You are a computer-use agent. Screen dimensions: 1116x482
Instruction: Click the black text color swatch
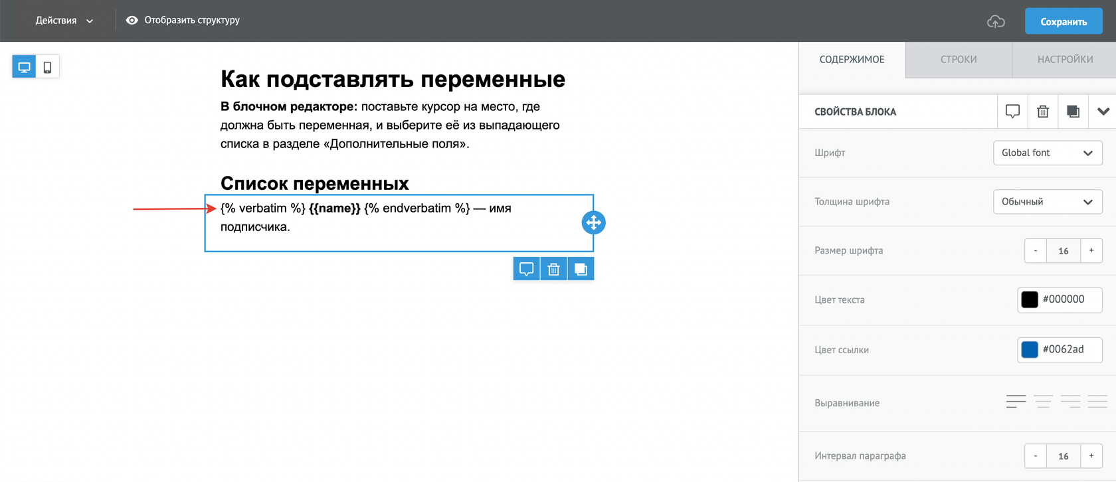pos(1030,299)
